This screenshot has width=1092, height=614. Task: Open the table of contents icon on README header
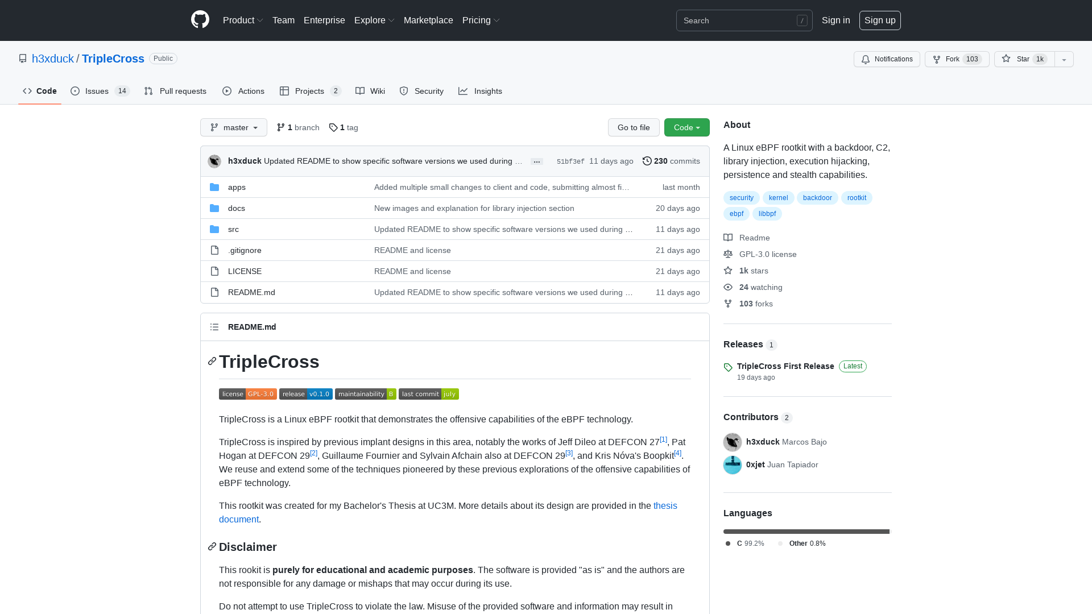[x=214, y=327]
